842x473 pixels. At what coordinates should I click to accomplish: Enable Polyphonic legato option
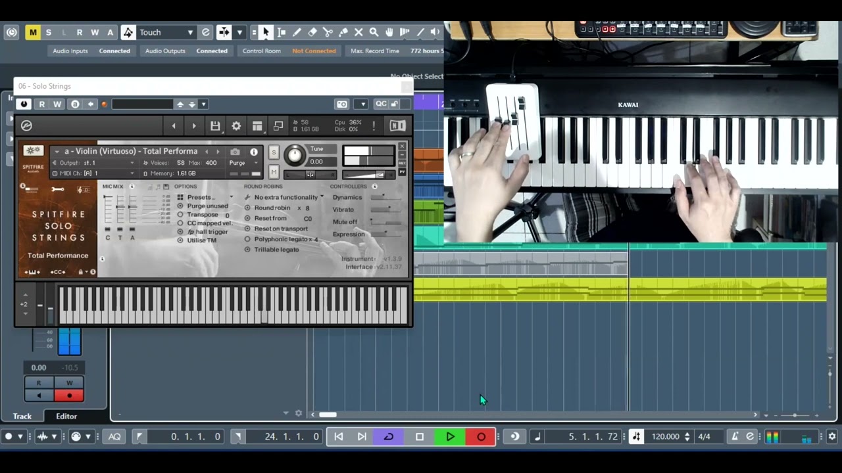(247, 239)
